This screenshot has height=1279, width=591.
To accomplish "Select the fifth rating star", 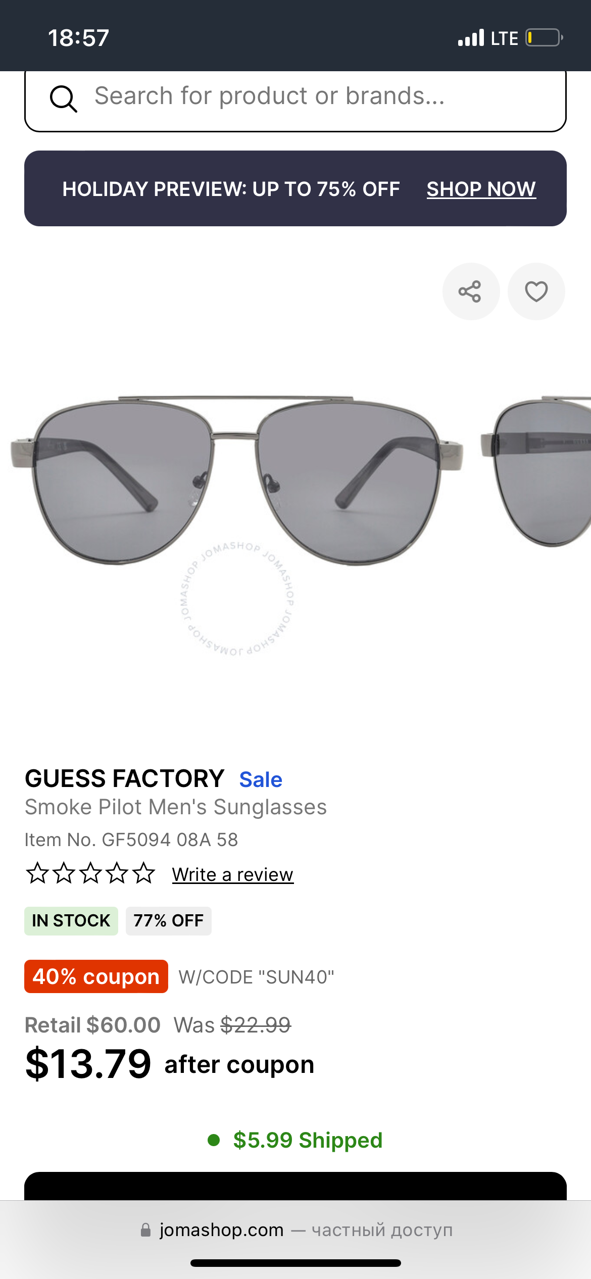I will pos(144,873).
